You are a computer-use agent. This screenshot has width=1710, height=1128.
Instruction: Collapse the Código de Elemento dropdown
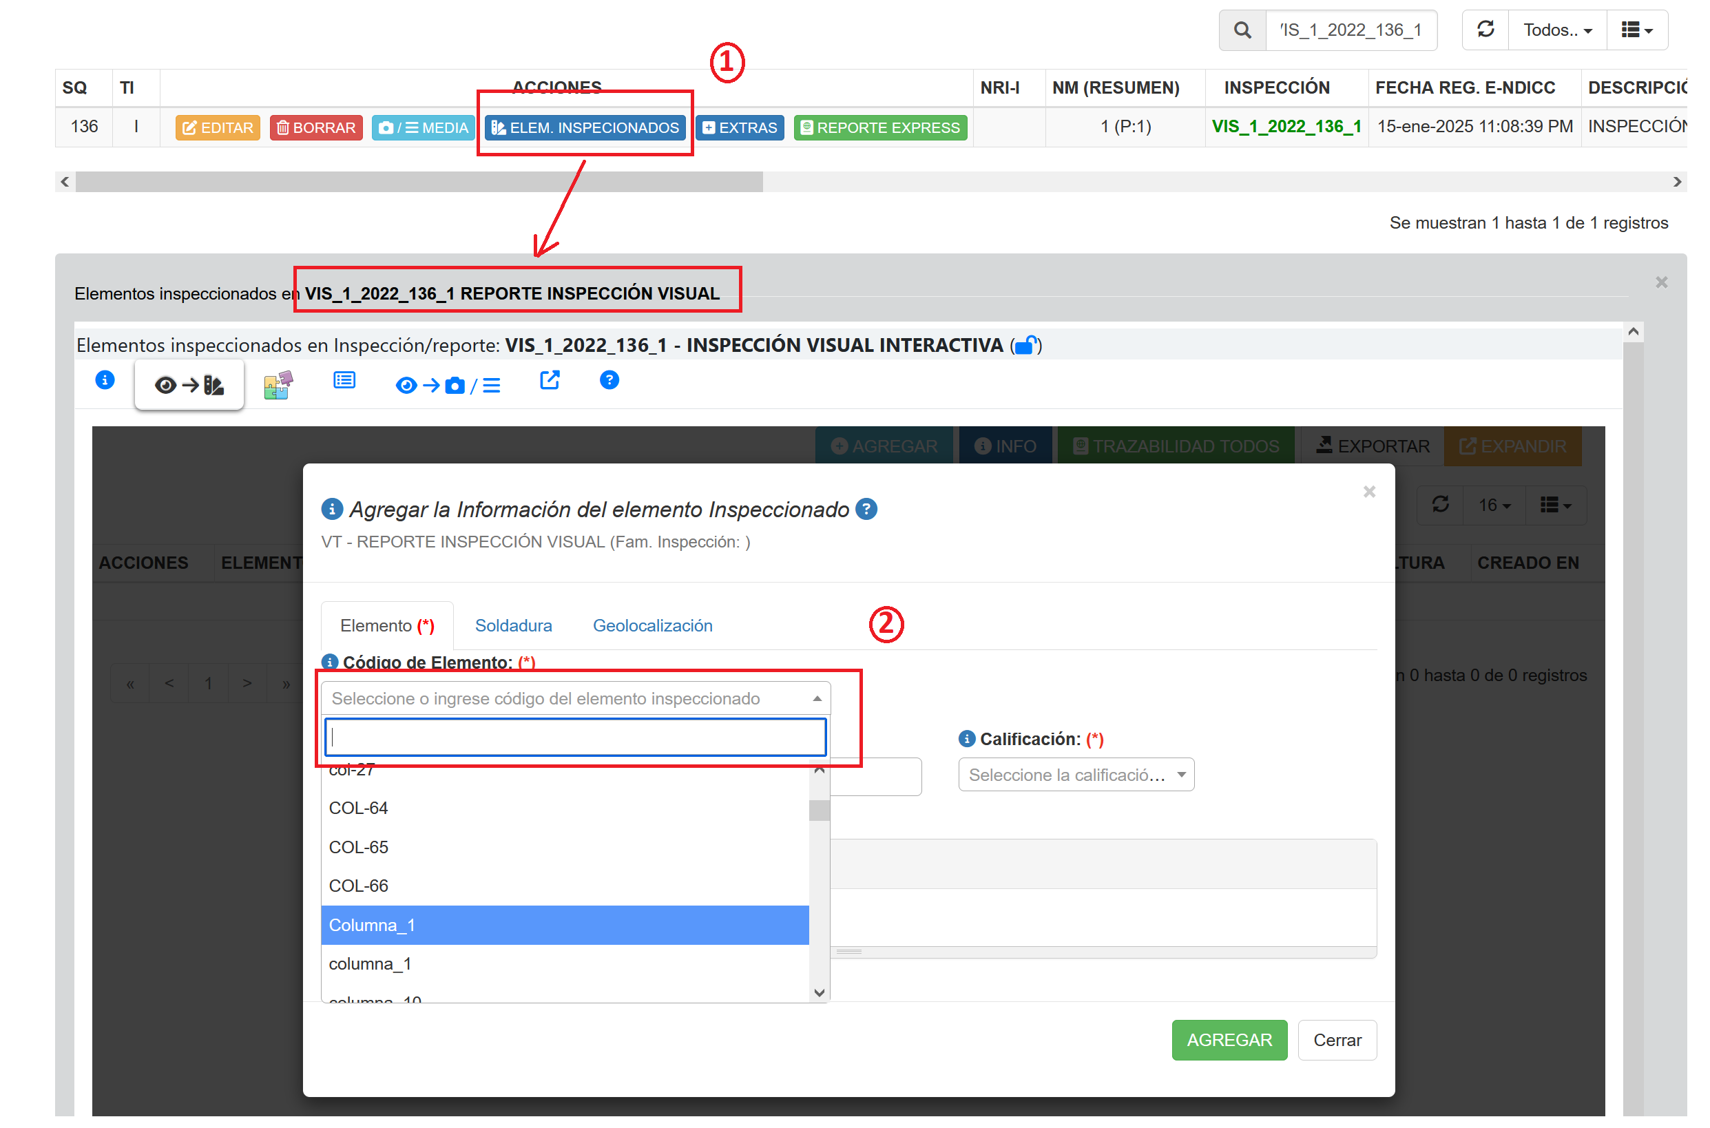576,698
